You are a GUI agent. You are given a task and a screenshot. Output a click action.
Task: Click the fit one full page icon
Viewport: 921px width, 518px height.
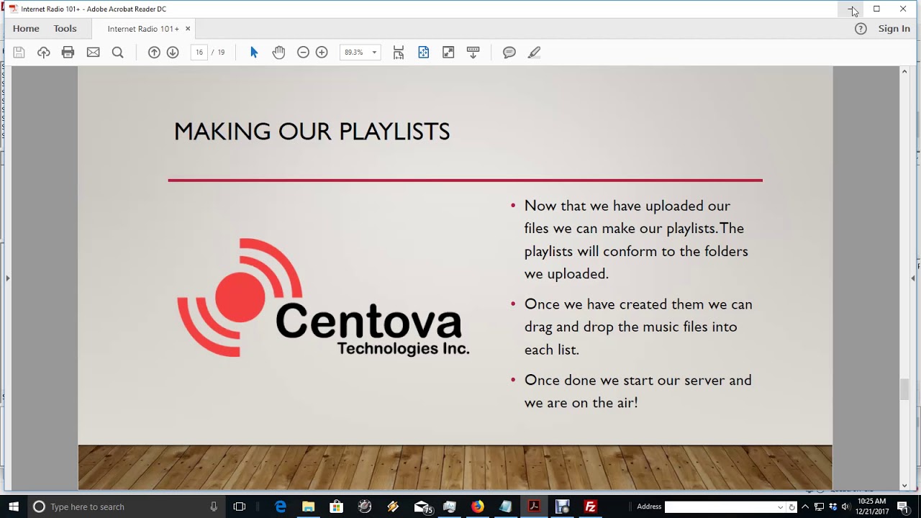[x=424, y=53]
